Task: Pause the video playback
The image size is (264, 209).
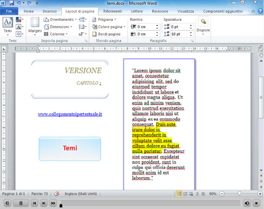Action: (x=21, y=203)
